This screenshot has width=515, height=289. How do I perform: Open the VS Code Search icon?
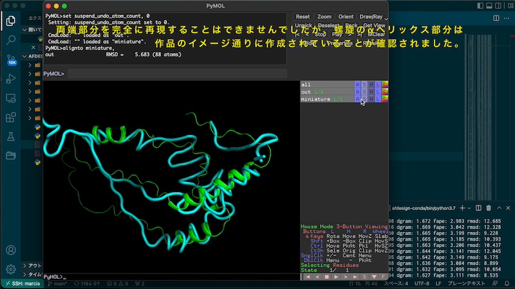point(11,40)
